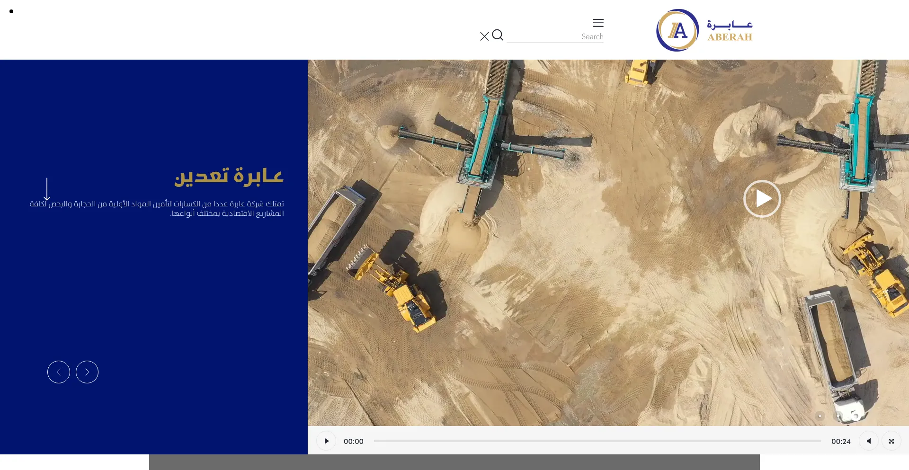Click the gold heading 'عابرة تعدين'
The width and height of the screenshot is (909, 470).
tap(229, 176)
